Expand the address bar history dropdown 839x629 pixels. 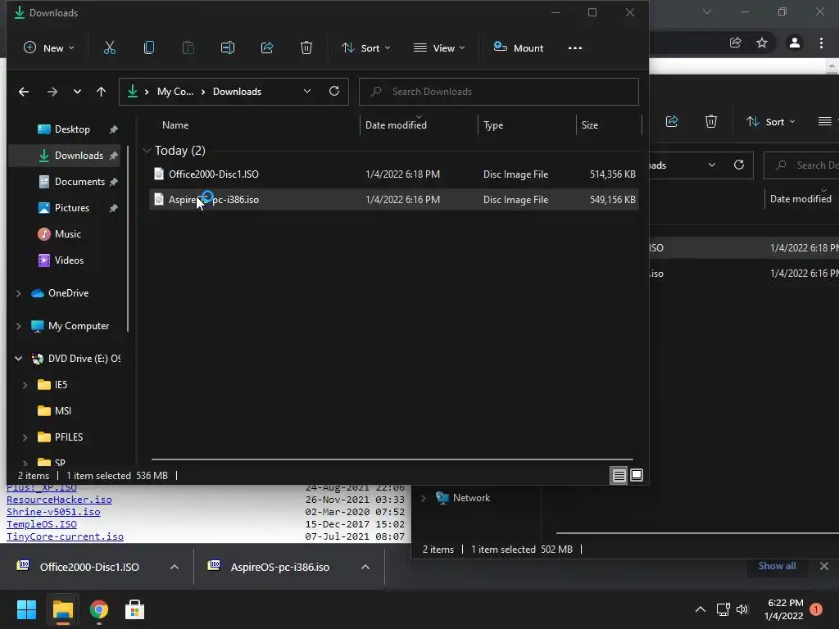[307, 92]
